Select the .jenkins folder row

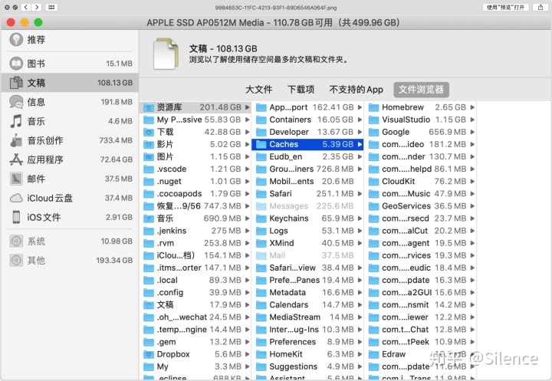tap(196, 231)
